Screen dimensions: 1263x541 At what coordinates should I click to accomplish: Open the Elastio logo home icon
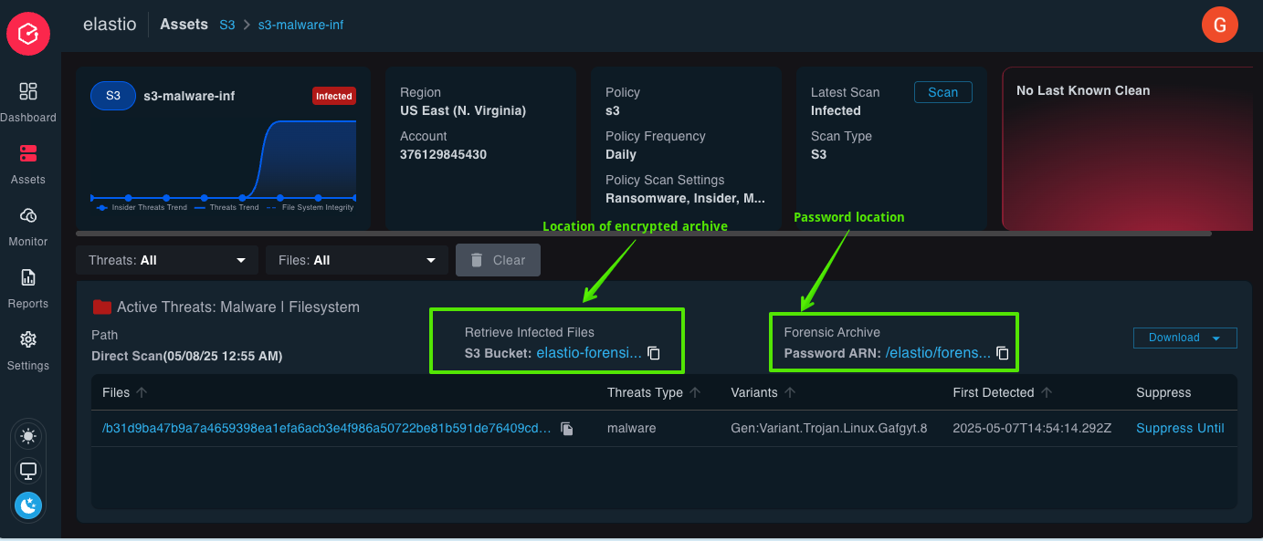[x=28, y=34]
